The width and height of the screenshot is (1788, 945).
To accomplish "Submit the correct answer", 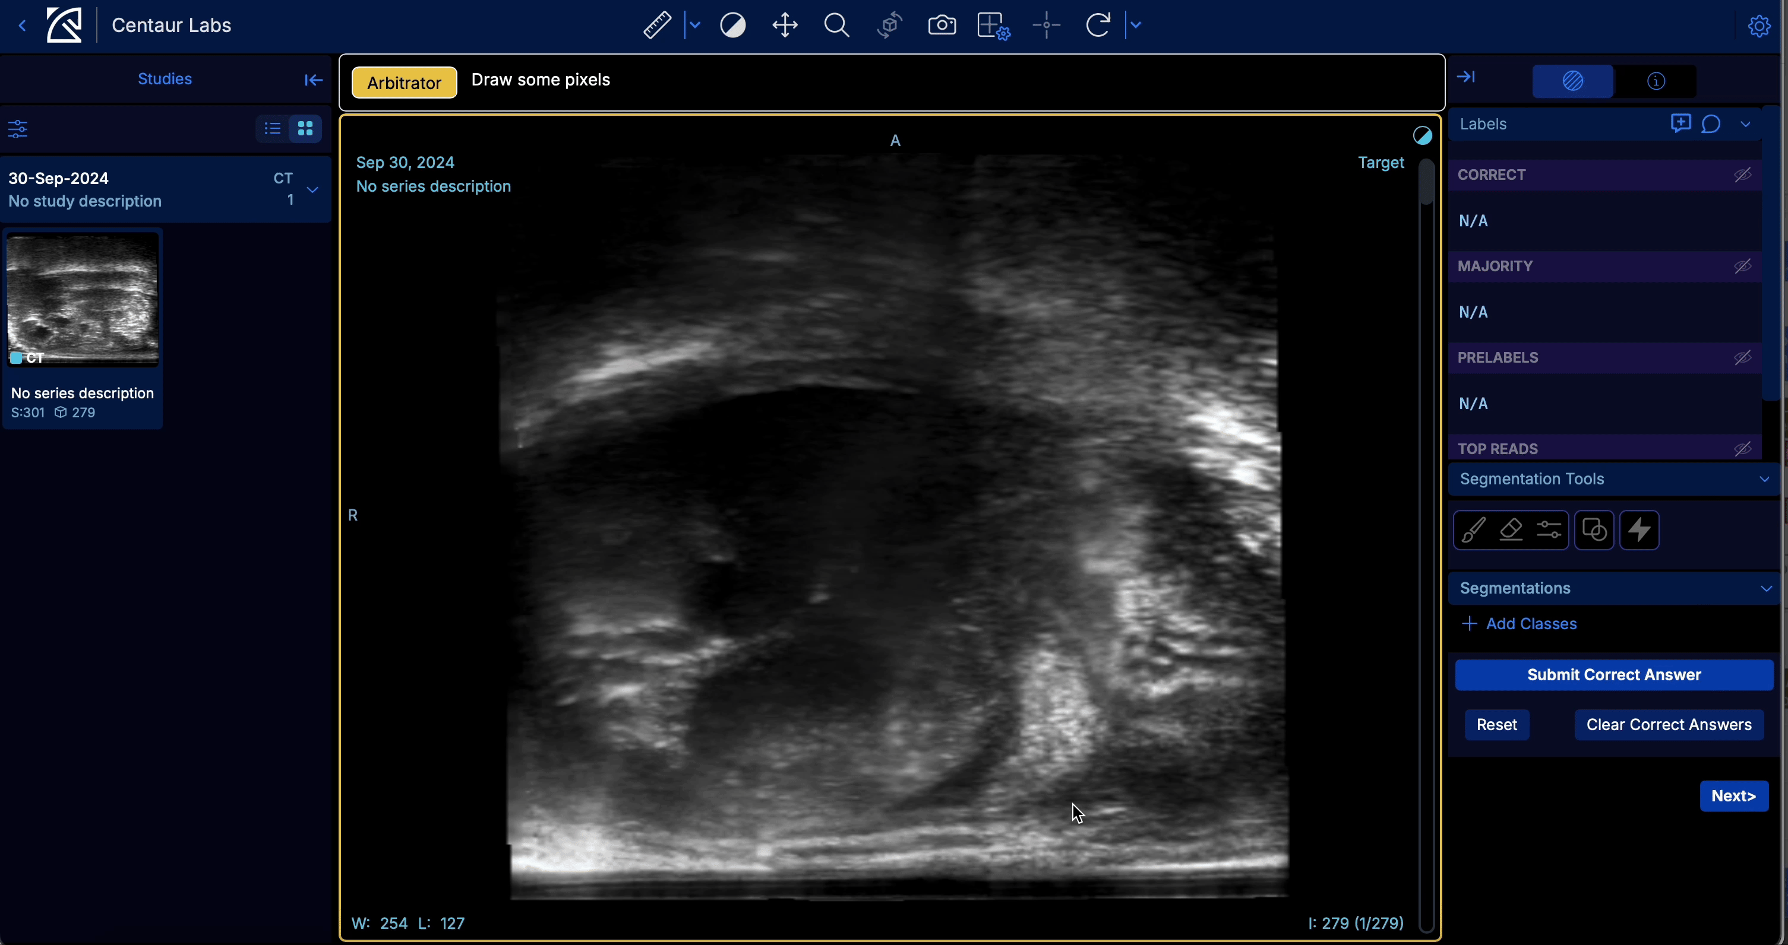I will [1612, 674].
